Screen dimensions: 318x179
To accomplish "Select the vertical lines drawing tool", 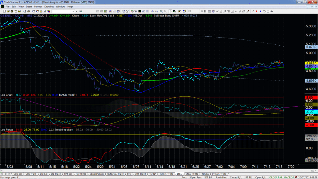I will tap(206, 11).
